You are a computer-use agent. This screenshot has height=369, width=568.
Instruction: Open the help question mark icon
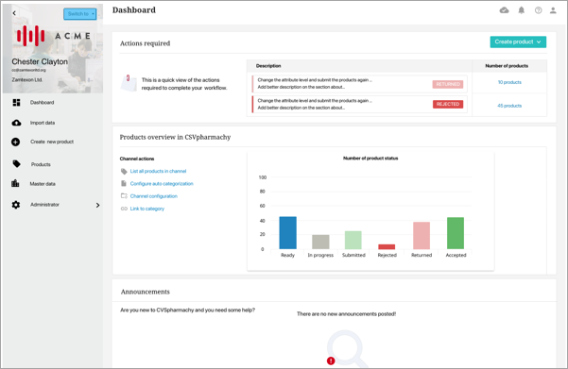click(x=539, y=10)
